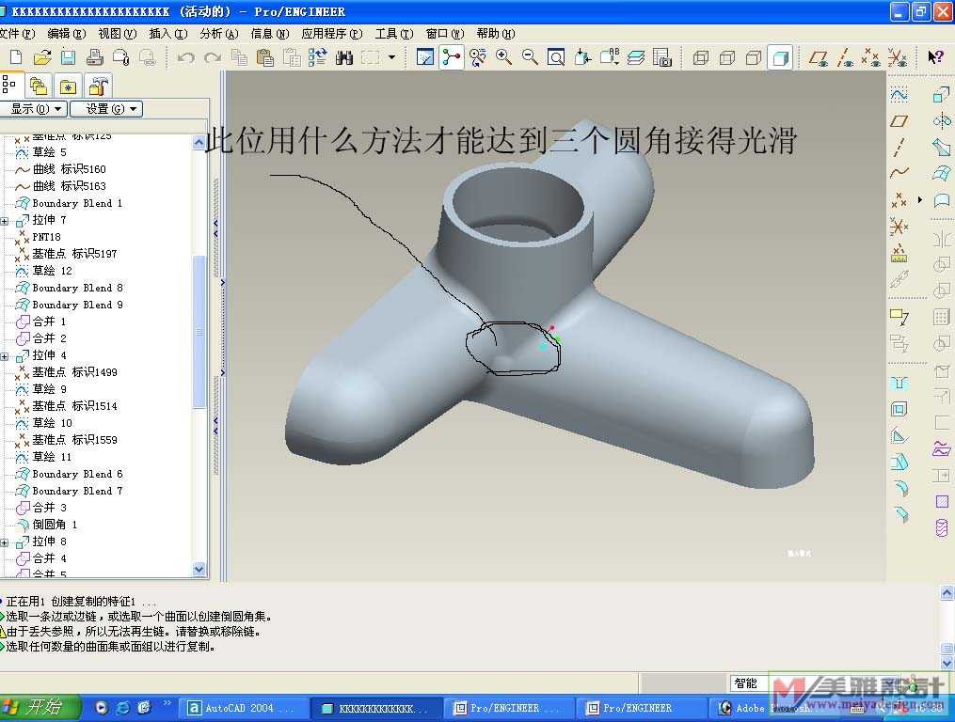Switch to the KKKKKKKKKKKK taskbar window
The height and width of the screenshot is (722, 955).
(376, 708)
